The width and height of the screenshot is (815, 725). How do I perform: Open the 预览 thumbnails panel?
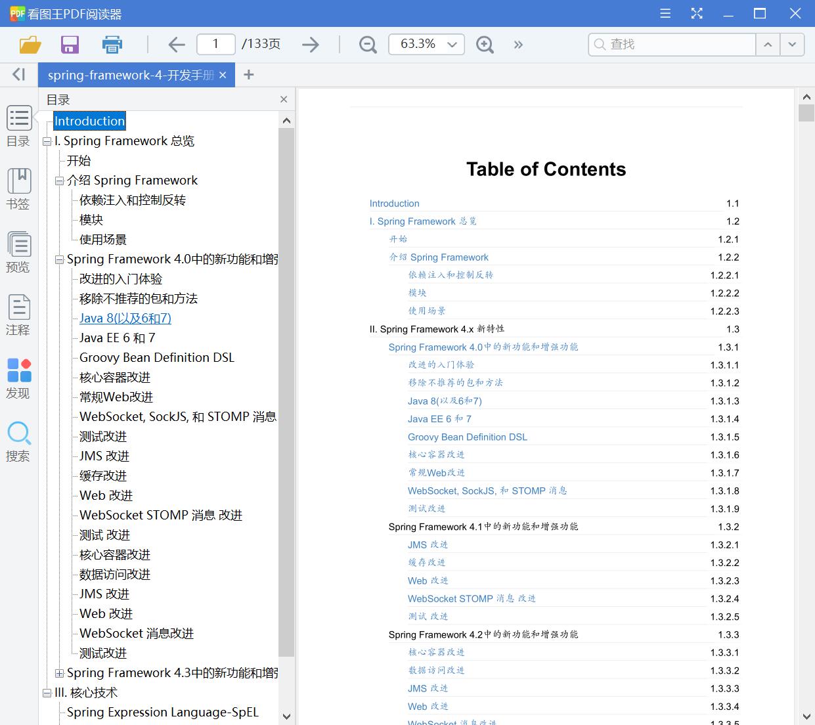pyautogui.click(x=19, y=252)
